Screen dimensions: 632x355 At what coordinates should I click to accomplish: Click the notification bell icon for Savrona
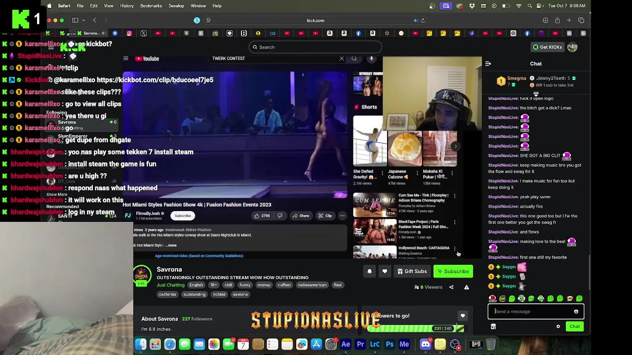click(369, 271)
